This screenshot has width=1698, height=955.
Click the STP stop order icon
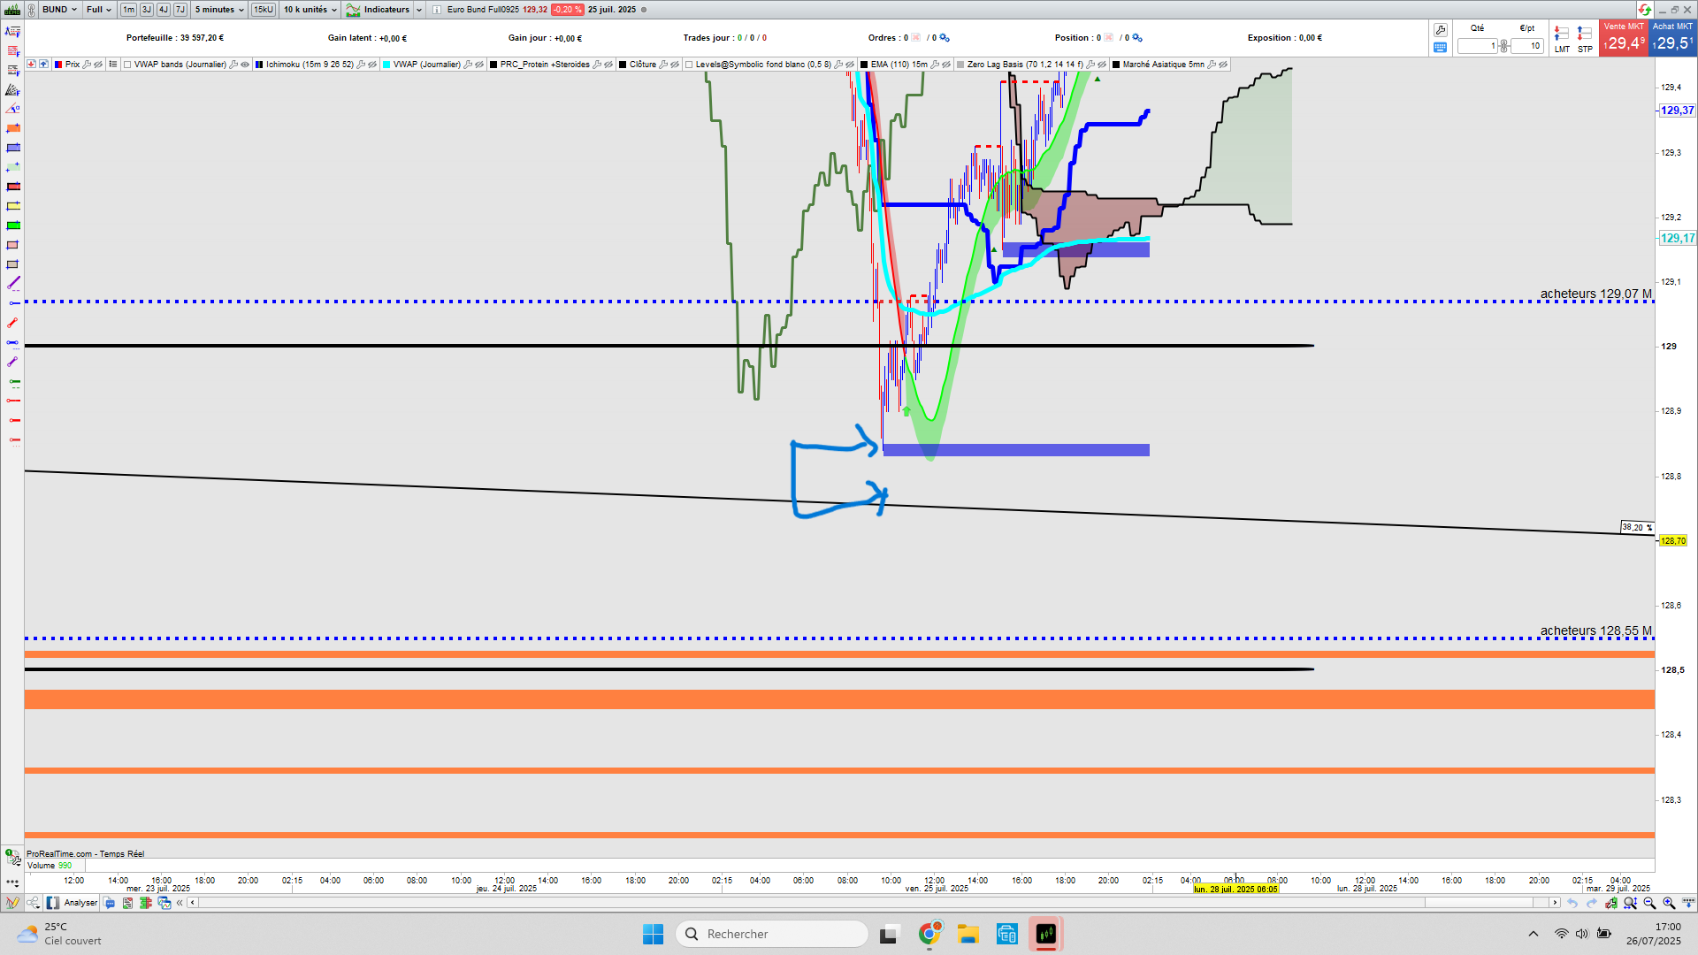coord(1585,34)
